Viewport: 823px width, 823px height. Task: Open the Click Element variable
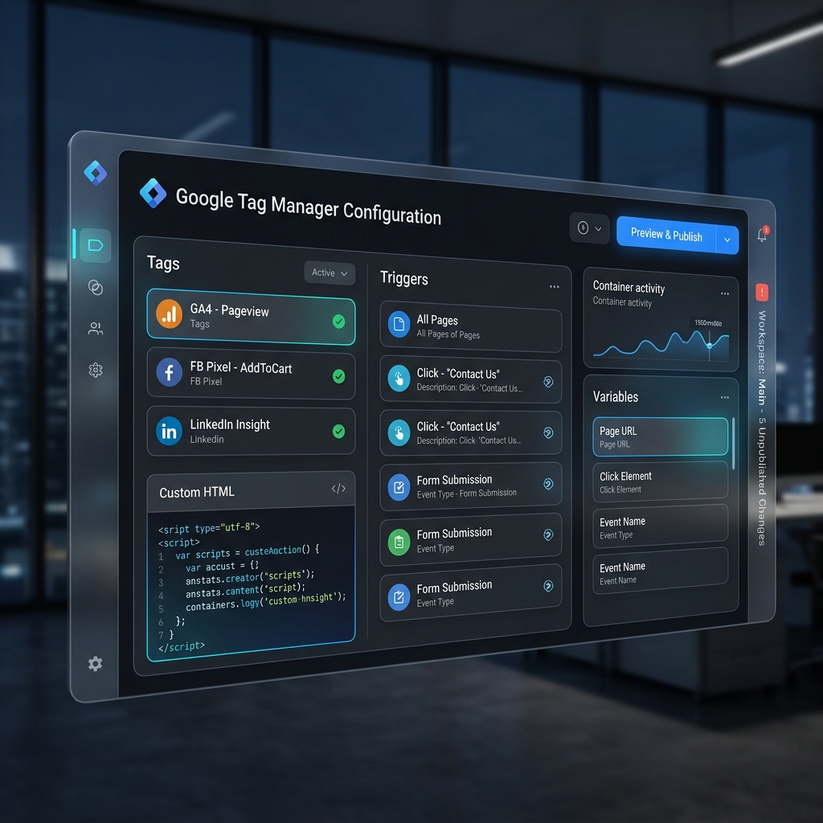pyautogui.click(x=661, y=481)
